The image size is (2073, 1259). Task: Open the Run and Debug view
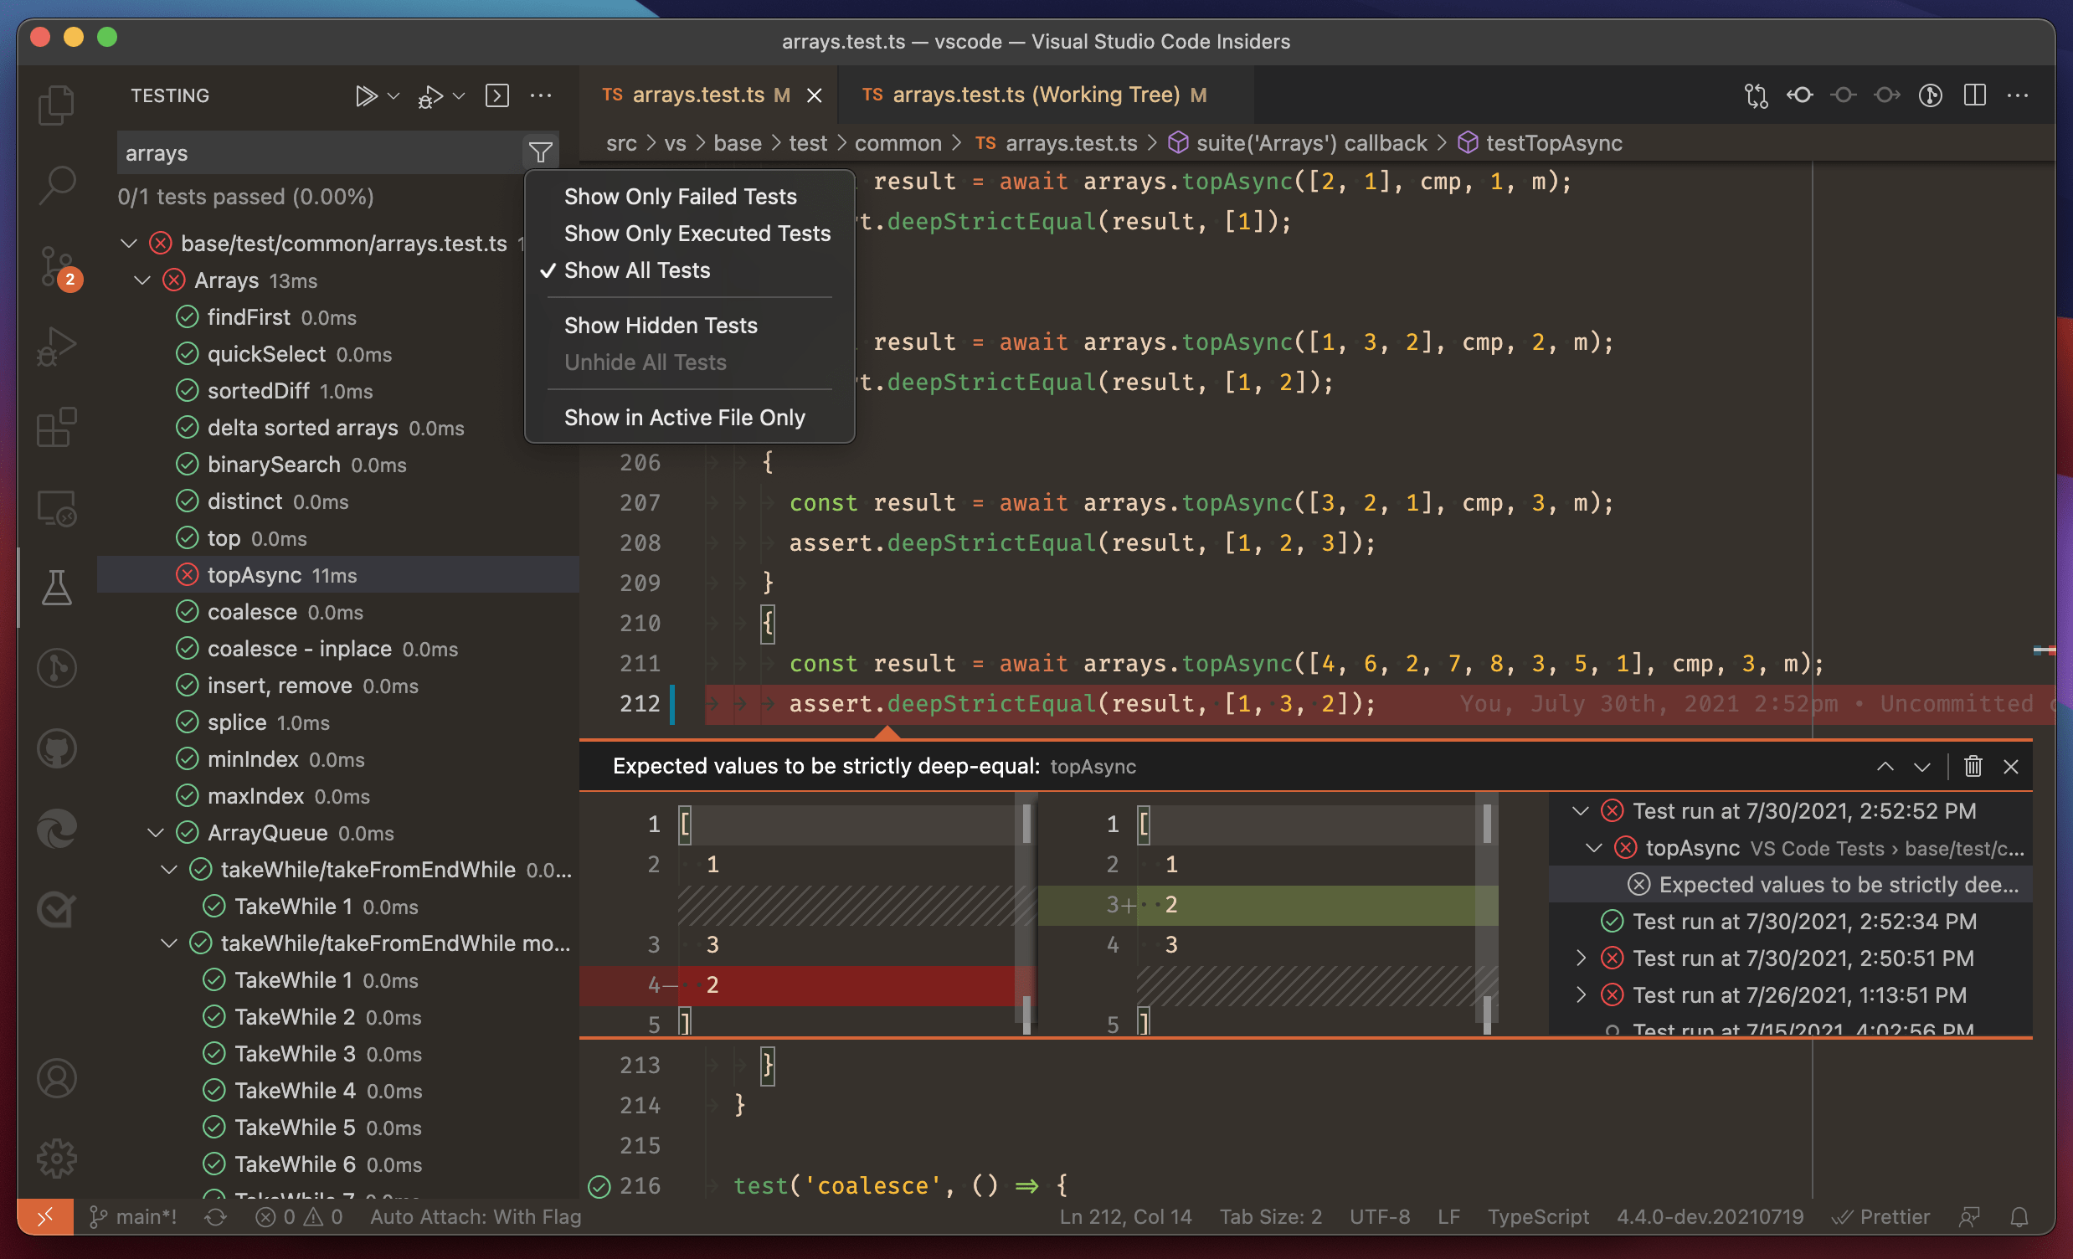pos(56,345)
